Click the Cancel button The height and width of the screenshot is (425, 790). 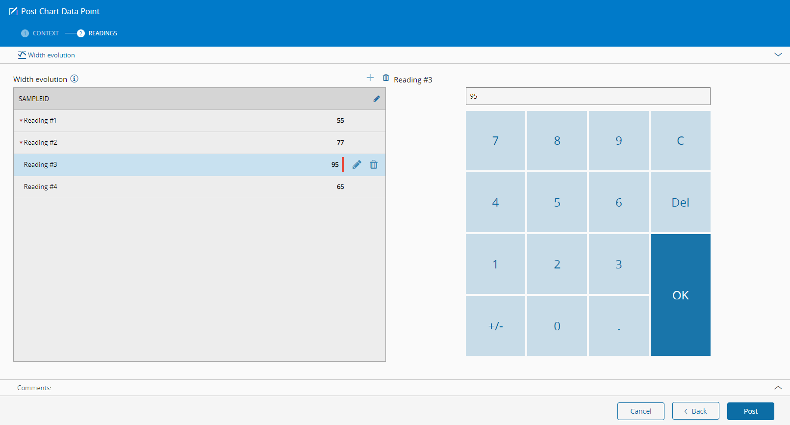point(641,411)
